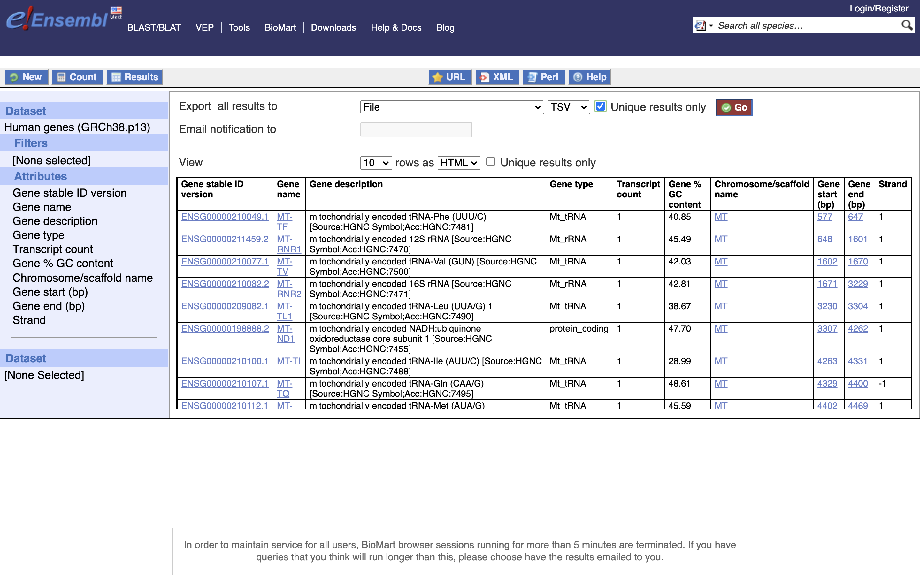Open gene ENSG00000210077.1 link
This screenshot has width=920, height=575.
point(225,262)
